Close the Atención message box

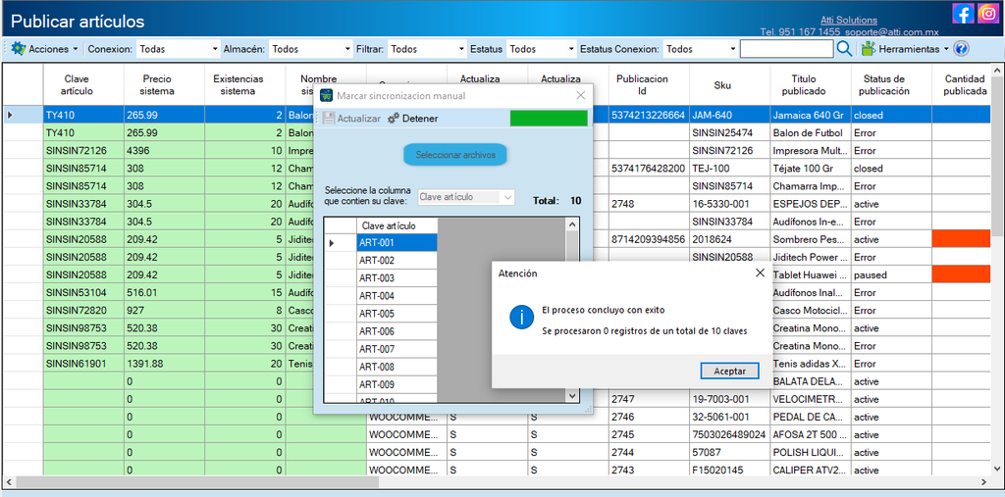click(760, 273)
